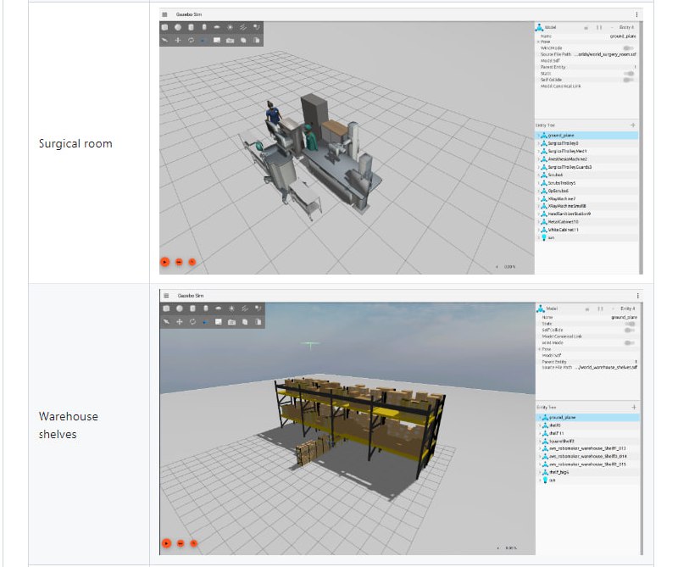Click plus button beside Warehouse Entity Tree header
The width and height of the screenshot is (678, 567).
click(x=632, y=407)
